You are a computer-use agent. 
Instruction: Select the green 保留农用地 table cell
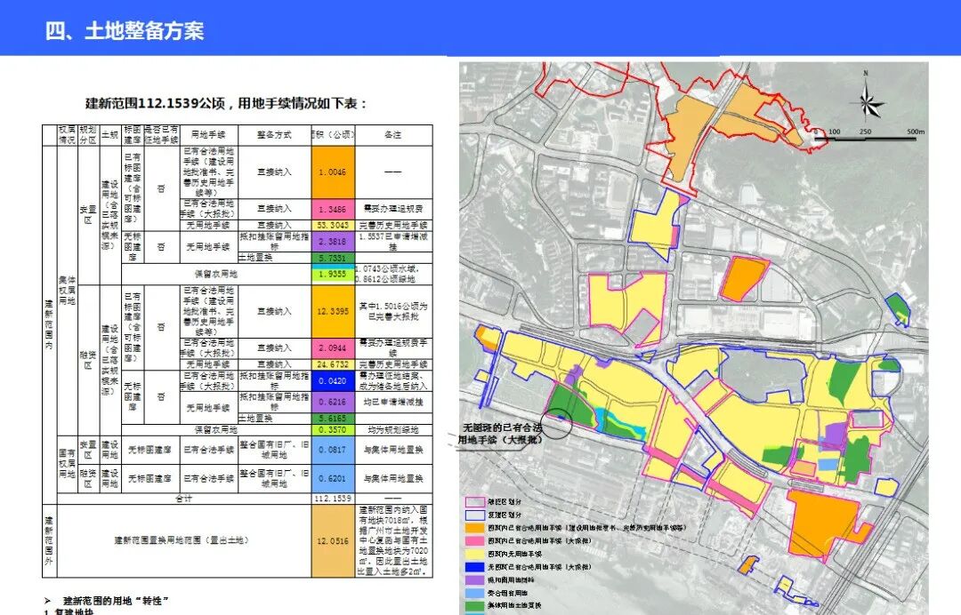(x=331, y=276)
